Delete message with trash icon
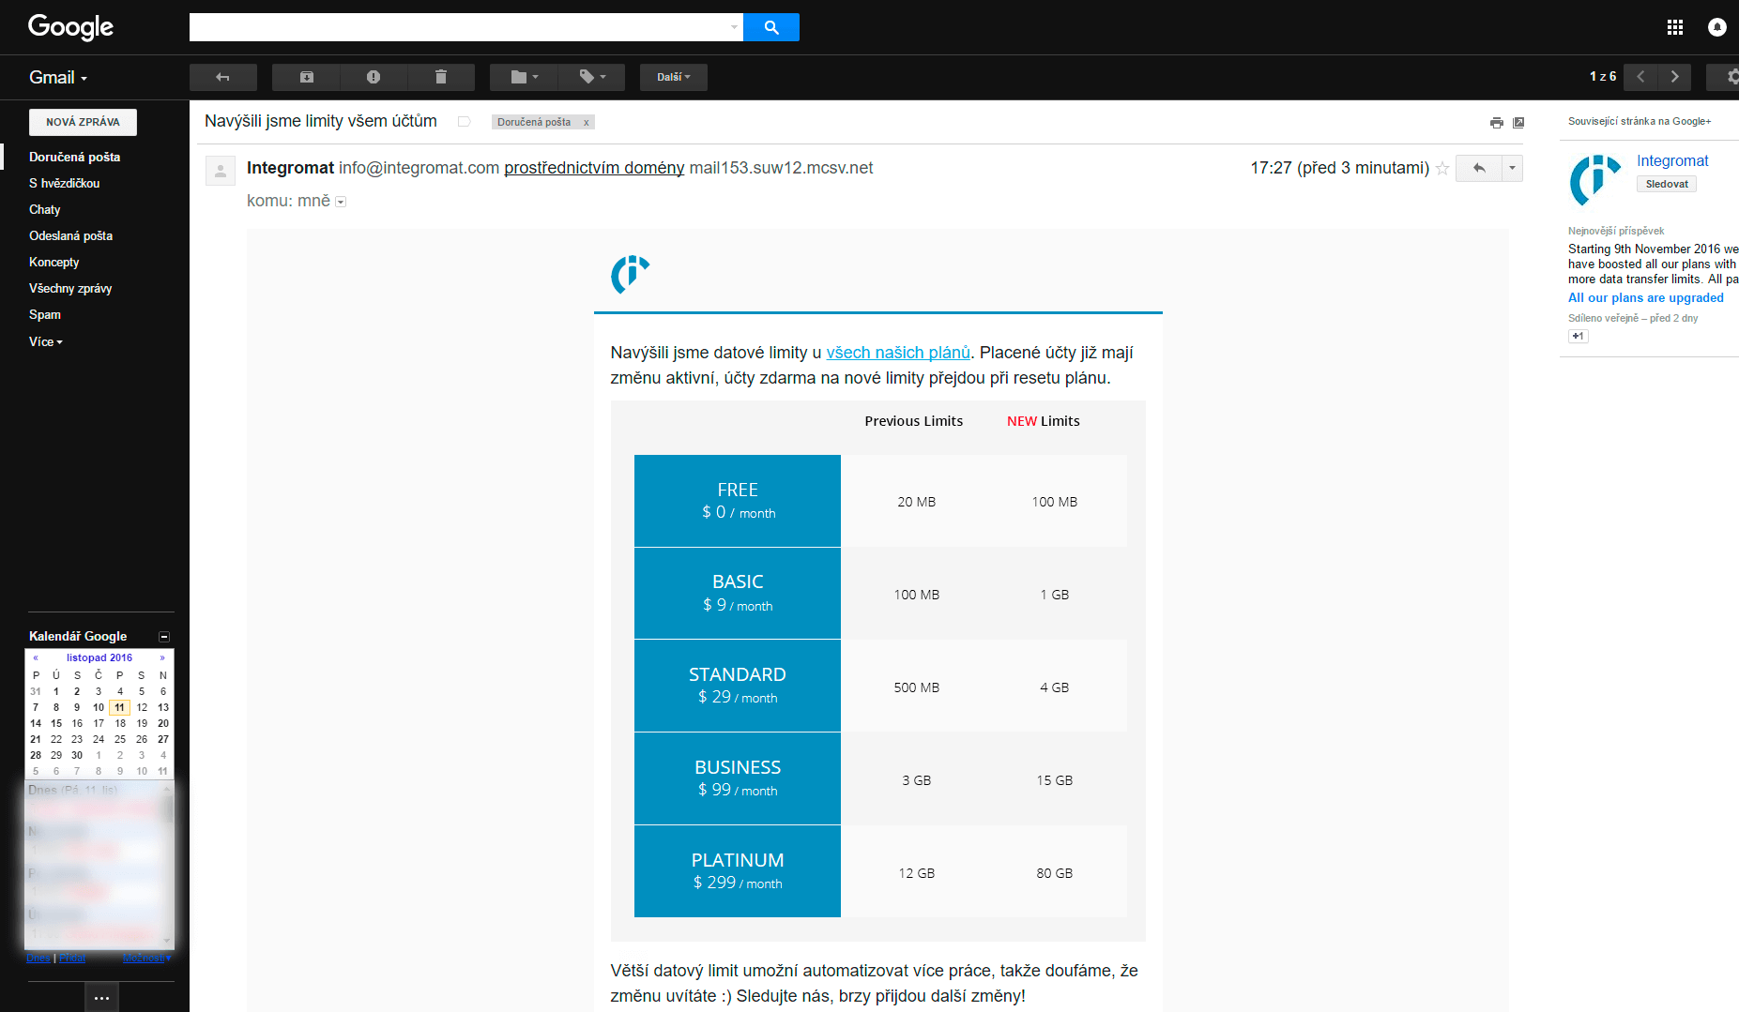Image resolution: width=1739 pixels, height=1012 pixels. tap(441, 77)
